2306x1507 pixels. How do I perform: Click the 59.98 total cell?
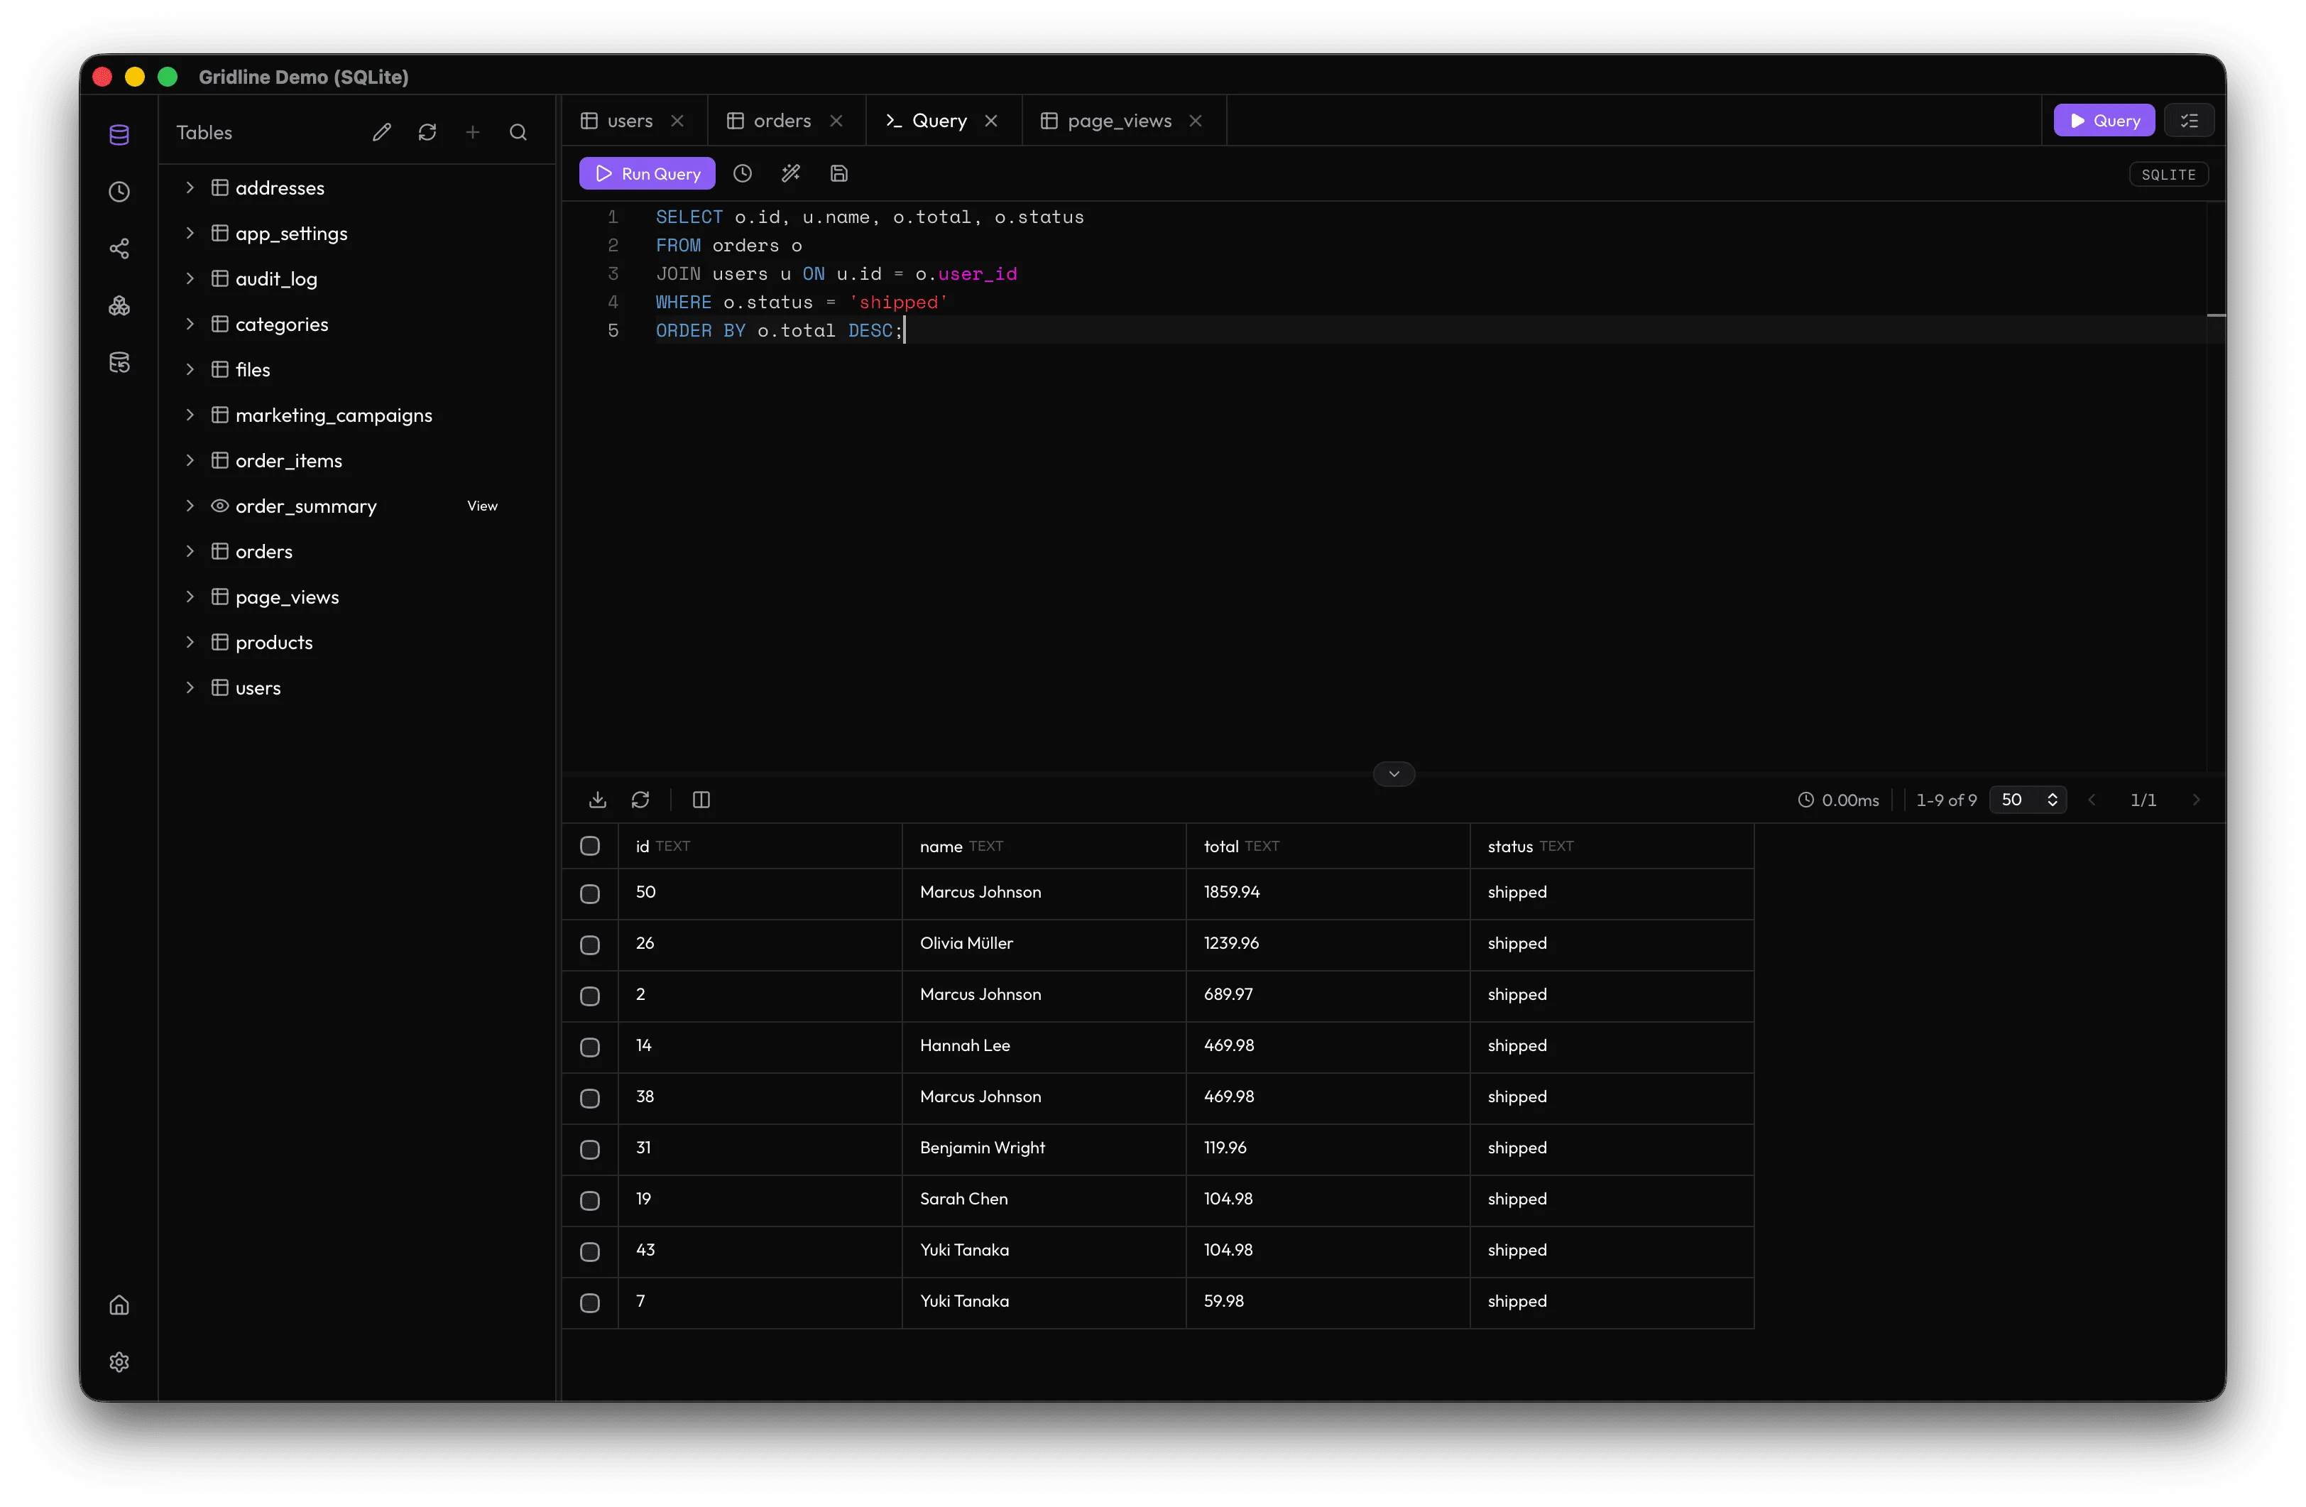coord(1328,1302)
